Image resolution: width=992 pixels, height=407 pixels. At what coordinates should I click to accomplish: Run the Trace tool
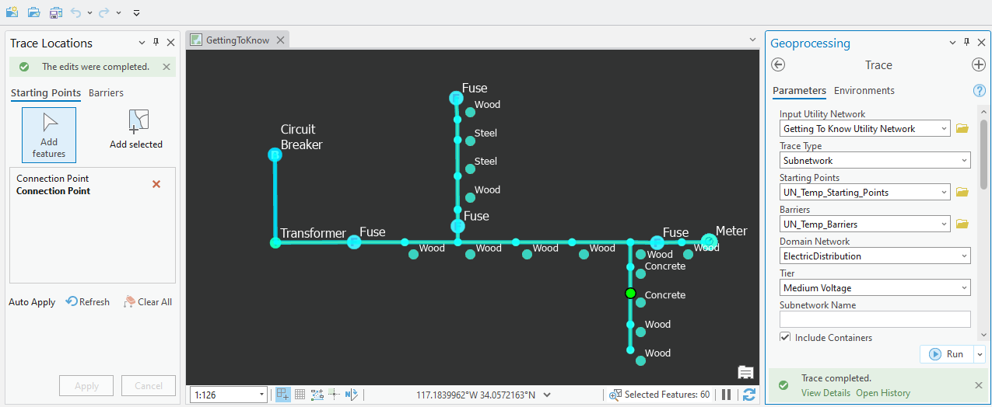pyautogui.click(x=947, y=354)
